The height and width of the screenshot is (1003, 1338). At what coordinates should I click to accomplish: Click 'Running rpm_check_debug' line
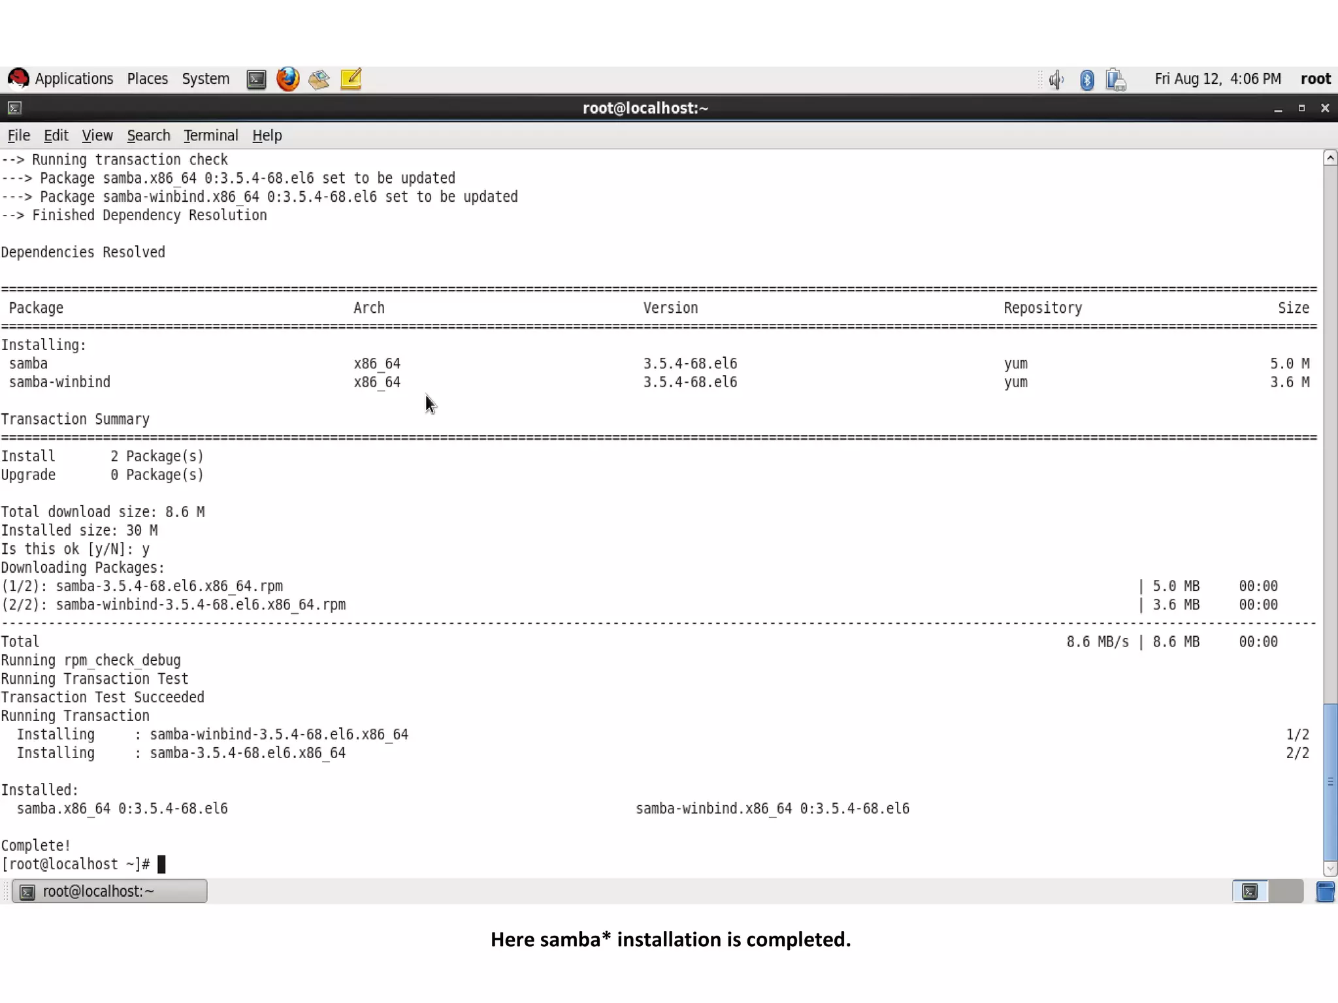coord(91,660)
